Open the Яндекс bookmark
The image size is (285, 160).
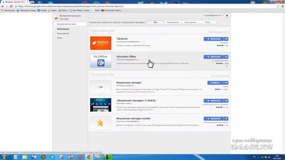[x=53, y=11]
